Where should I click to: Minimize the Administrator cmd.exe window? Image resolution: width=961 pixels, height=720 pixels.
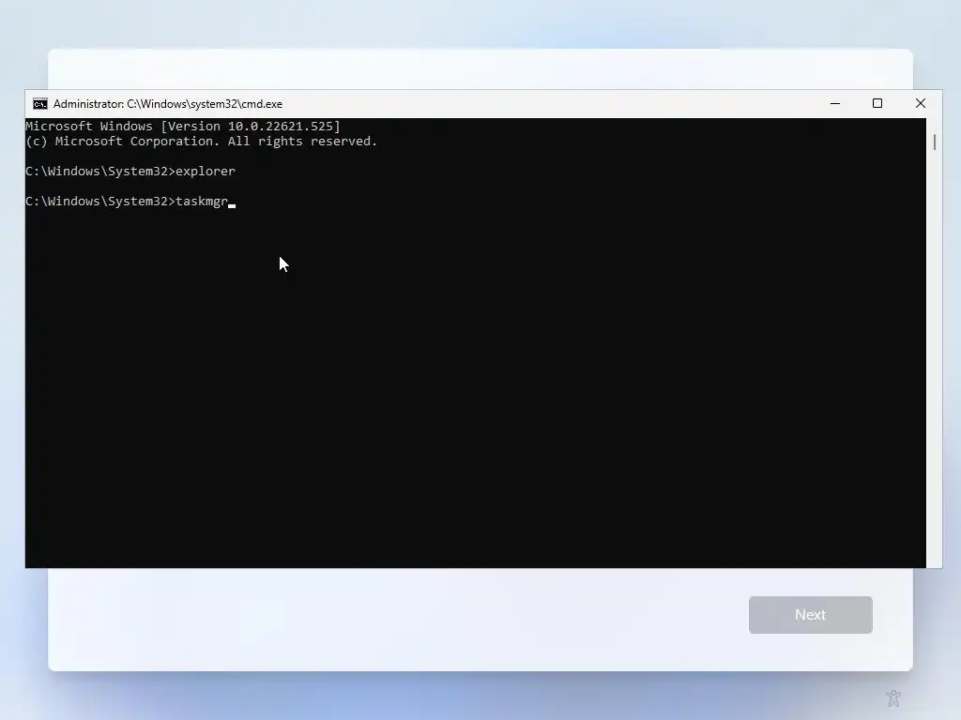(x=834, y=103)
